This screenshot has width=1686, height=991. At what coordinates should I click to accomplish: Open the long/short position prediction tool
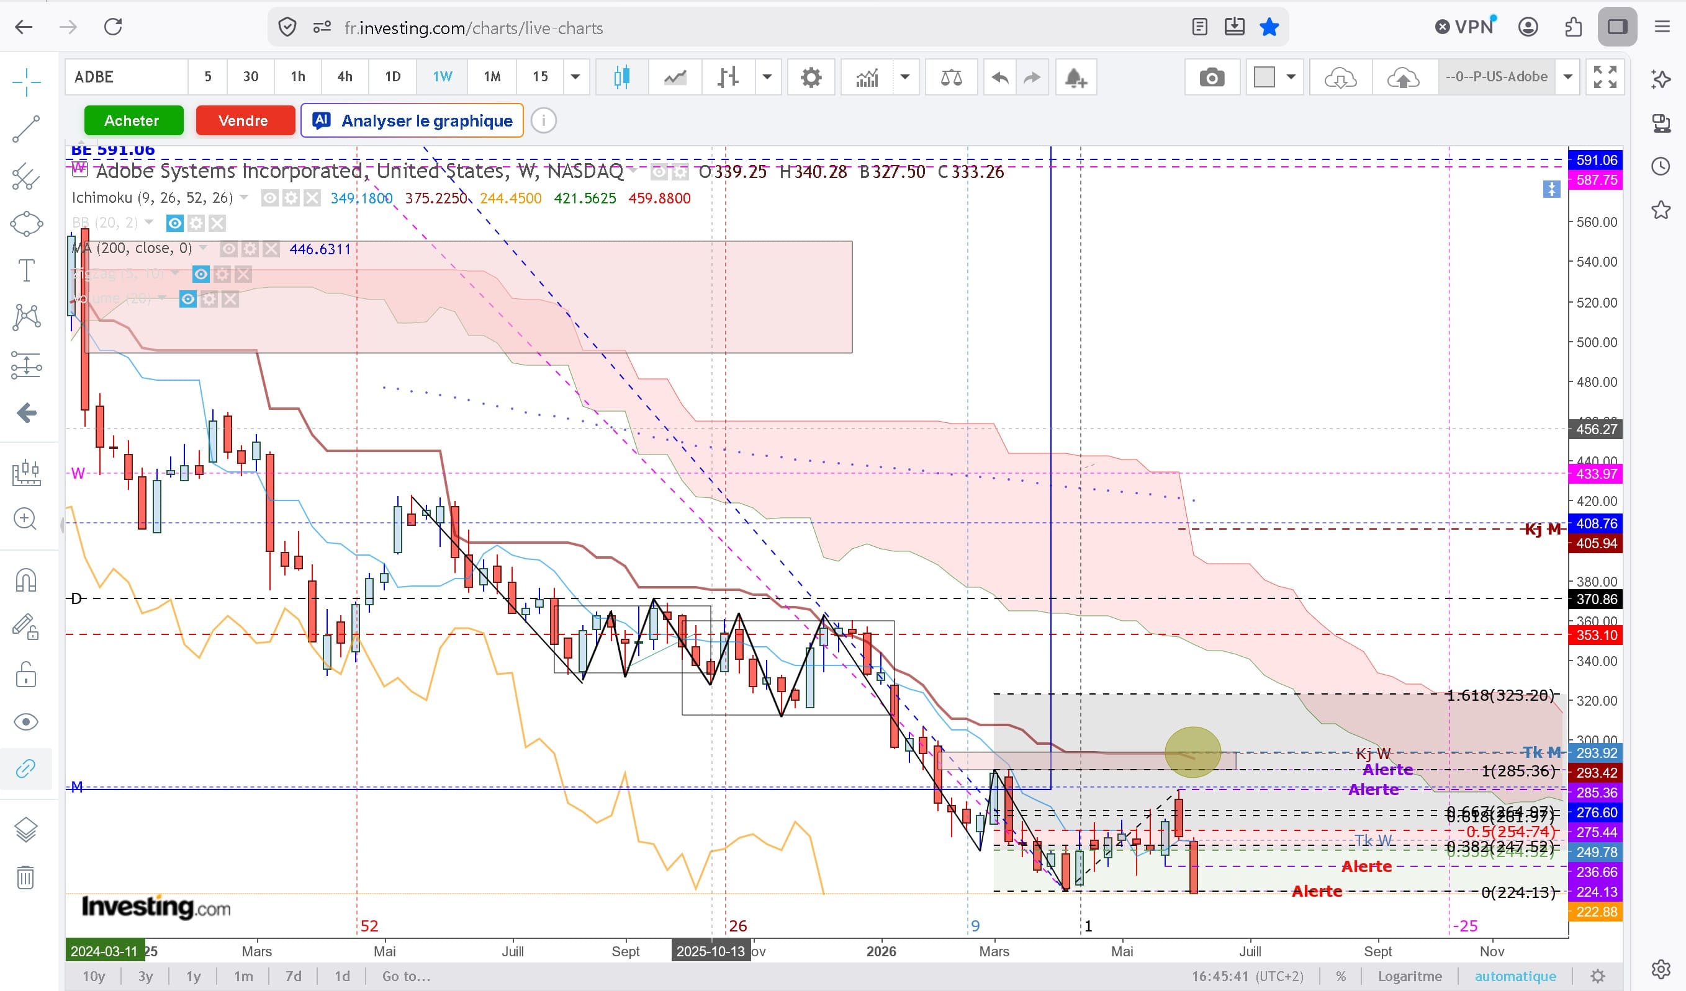pyautogui.click(x=26, y=365)
